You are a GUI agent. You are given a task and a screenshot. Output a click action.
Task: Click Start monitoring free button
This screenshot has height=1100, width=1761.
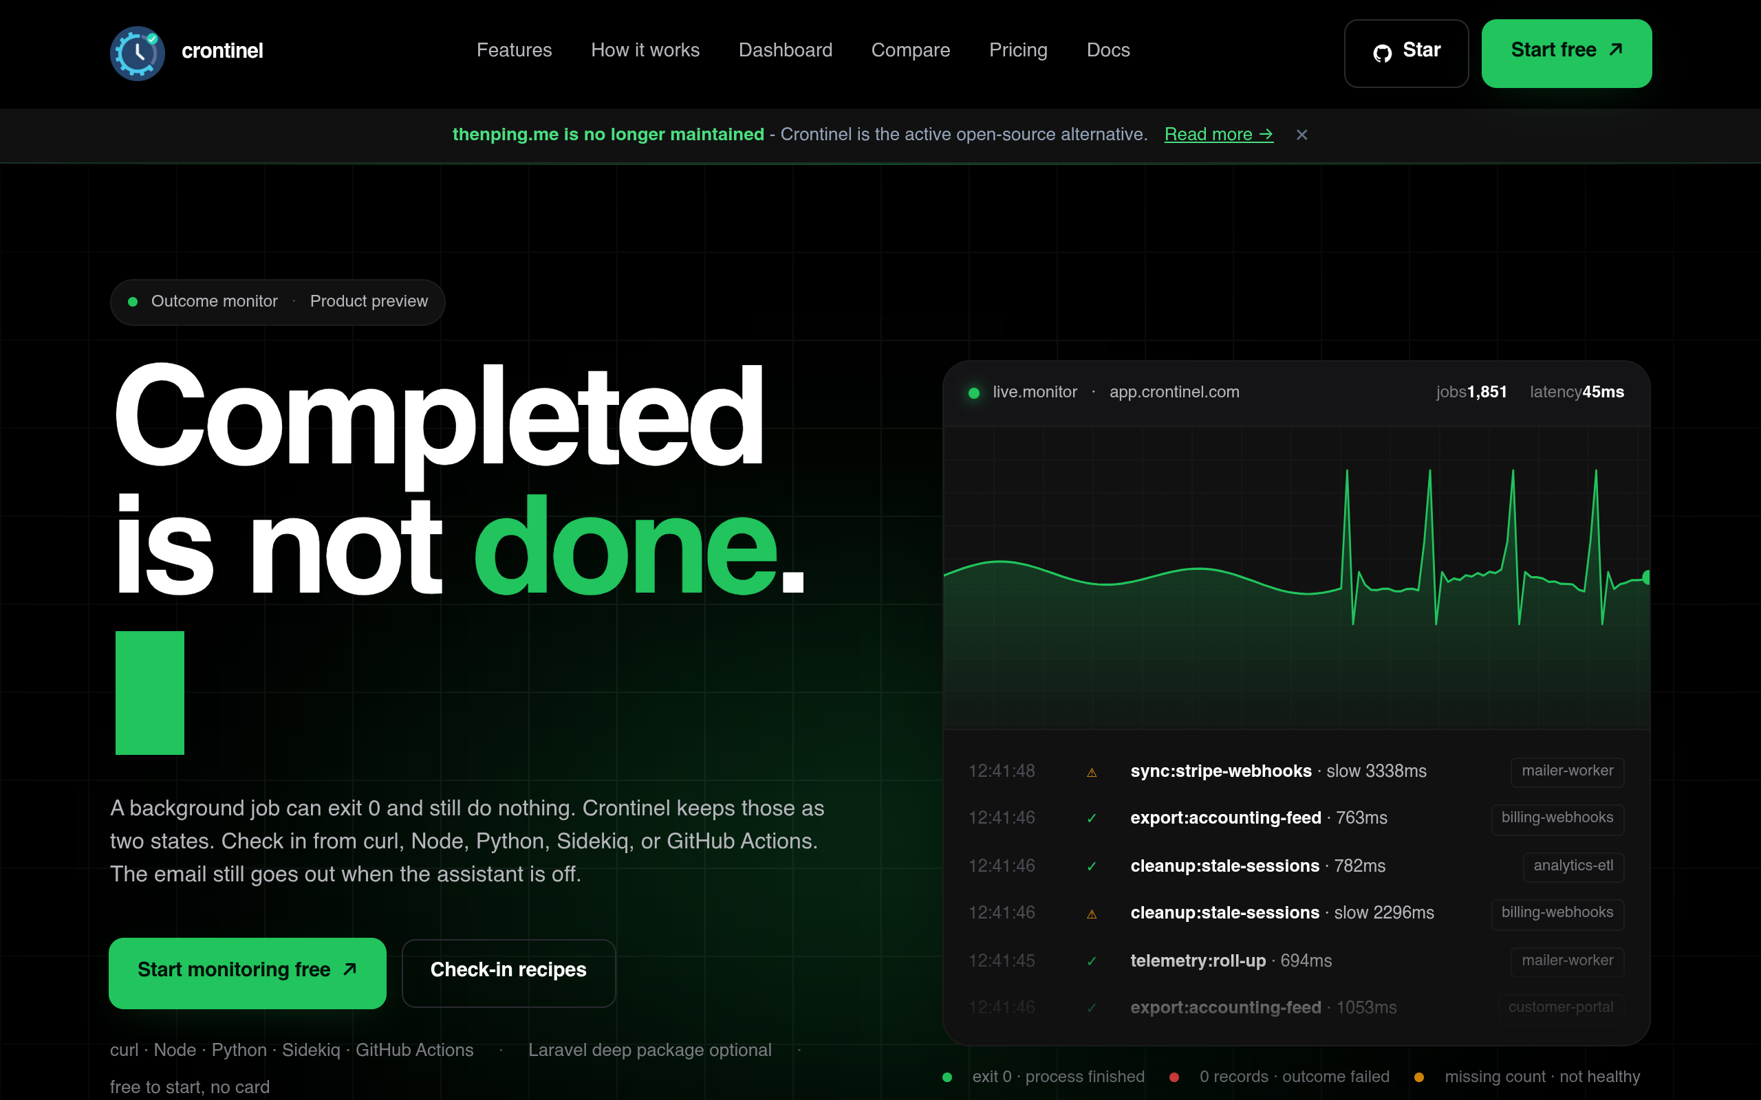pos(248,973)
